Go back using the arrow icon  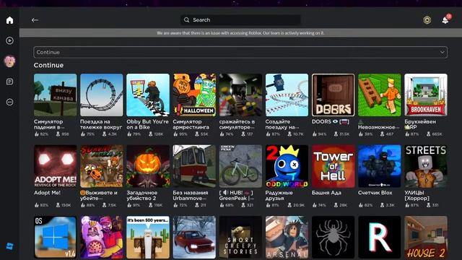tap(35, 20)
